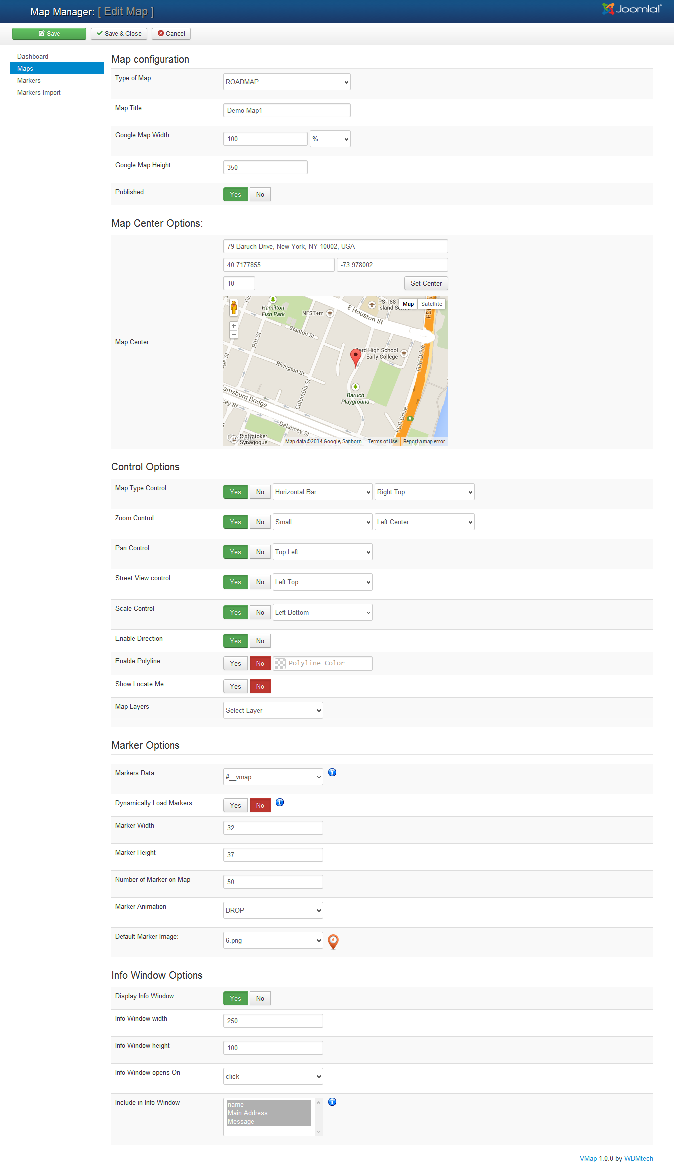The height and width of the screenshot is (1172, 675).
Task: Enable Polyline by choosing Yes
Action: [x=235, y=663]
